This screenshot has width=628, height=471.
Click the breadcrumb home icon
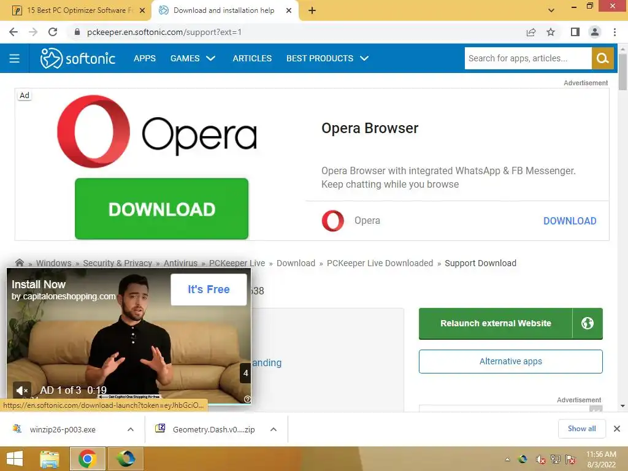tap(19, 262)
